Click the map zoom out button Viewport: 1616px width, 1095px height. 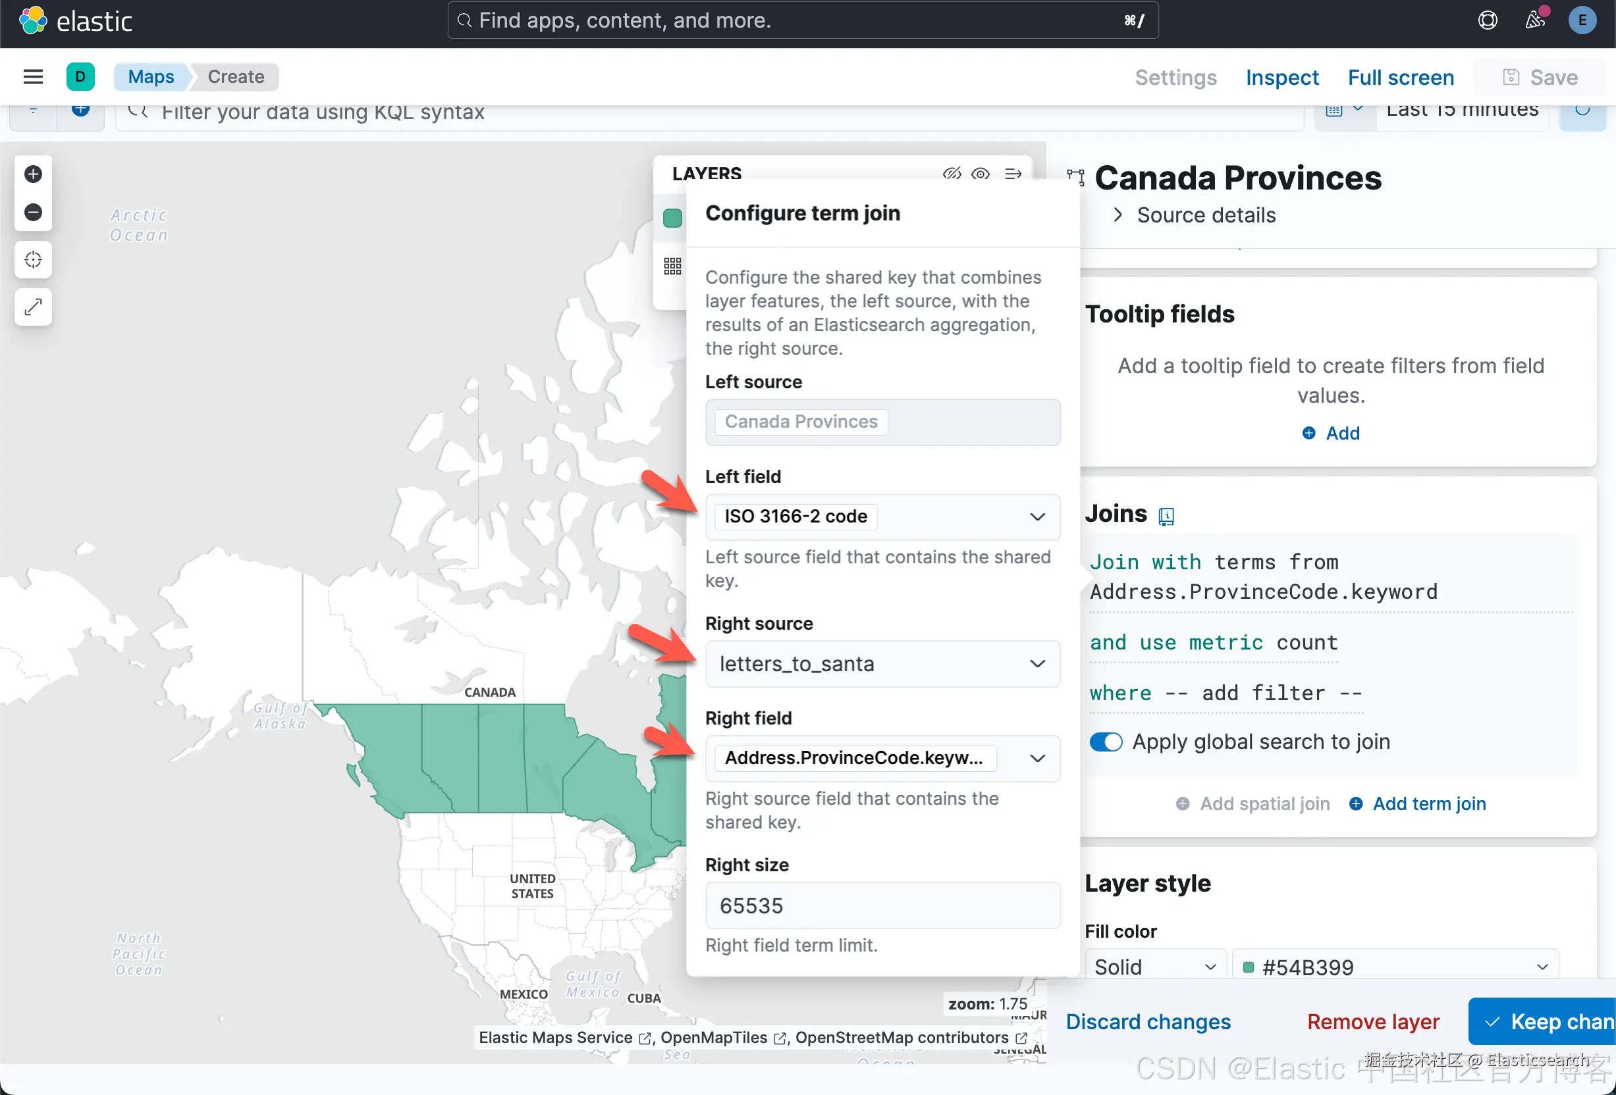pyautogui.click(x=34, y=212)
